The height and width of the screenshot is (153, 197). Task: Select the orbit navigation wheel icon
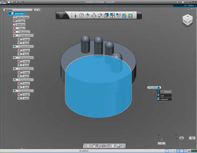point(88,146)
